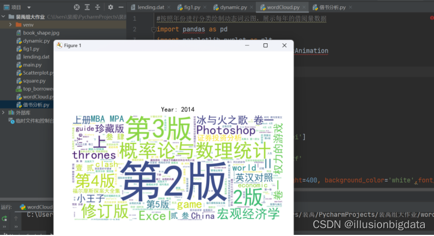Close the lending.dat tab
The image size is (434, 236).
point(169,7)
